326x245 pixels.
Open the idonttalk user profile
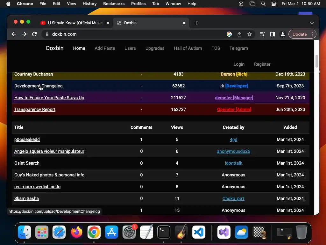pyautogui.click(x=233, y=163)
